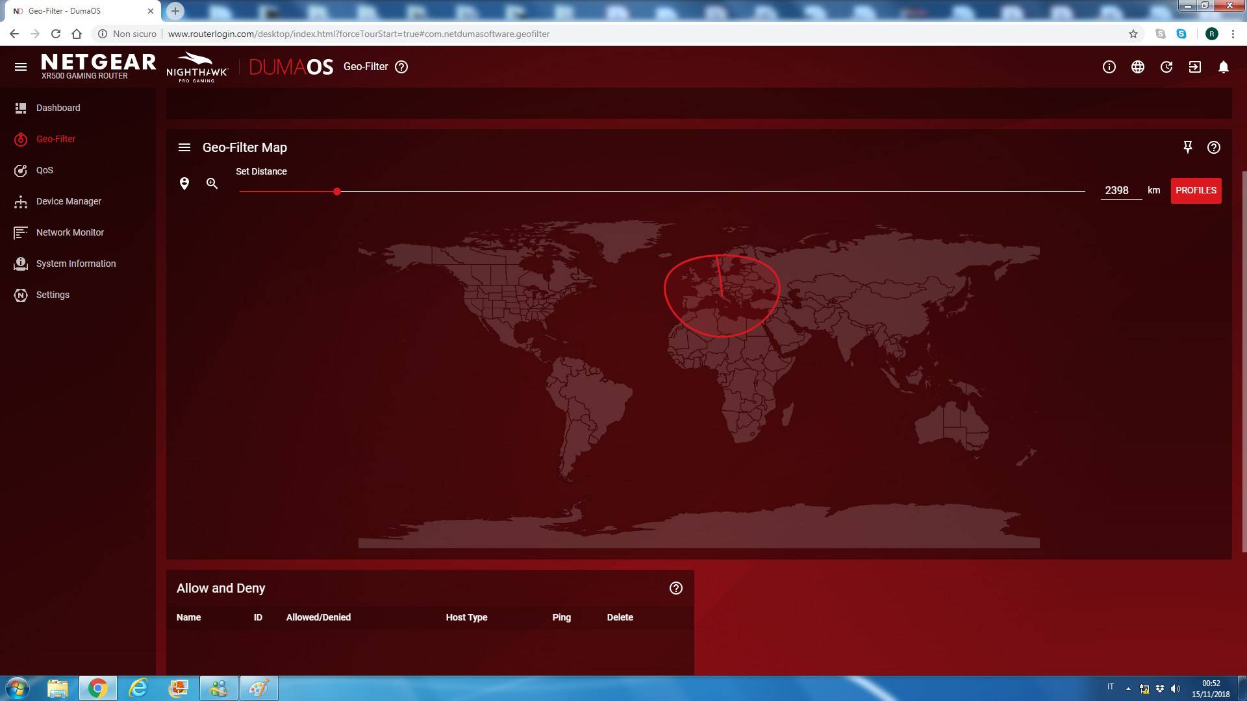This screenshot has height=701, width=1247.
Task: Open Network Monitor in sidebar
Action: (70, 232)
